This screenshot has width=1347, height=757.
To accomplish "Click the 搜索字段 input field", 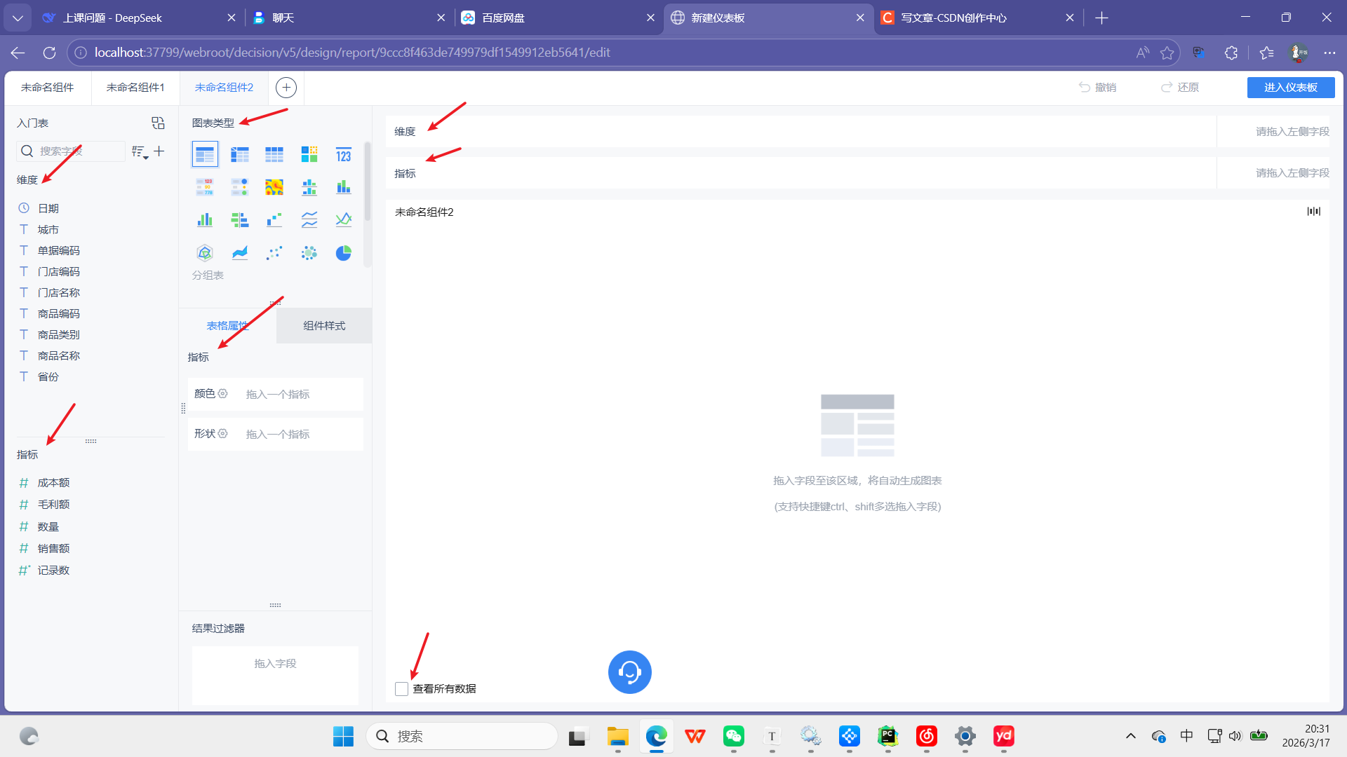I will point(77,151).
